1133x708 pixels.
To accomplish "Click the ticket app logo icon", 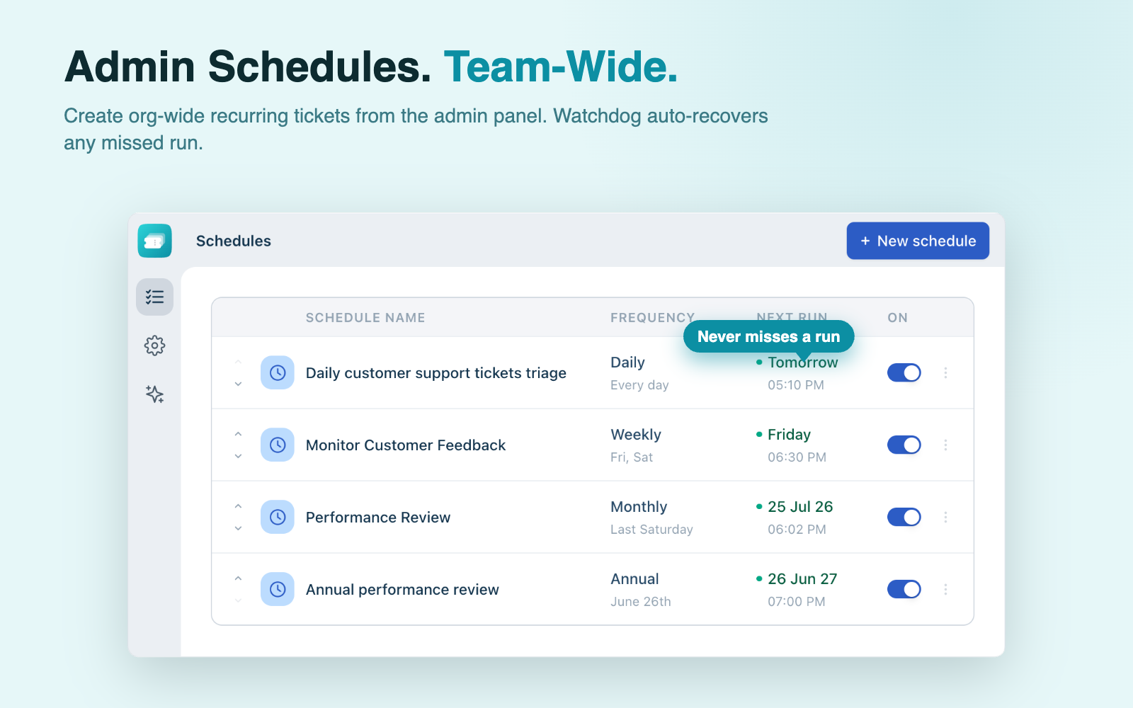I will [x=154, y=241].
